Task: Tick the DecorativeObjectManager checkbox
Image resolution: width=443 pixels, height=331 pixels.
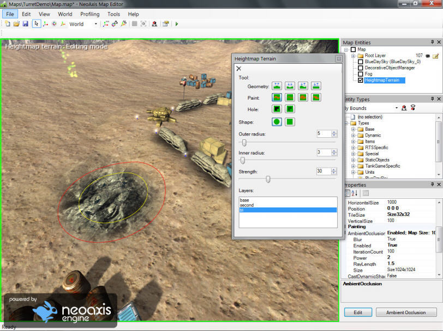Action: pyautogui.click(x=361, y=68)
